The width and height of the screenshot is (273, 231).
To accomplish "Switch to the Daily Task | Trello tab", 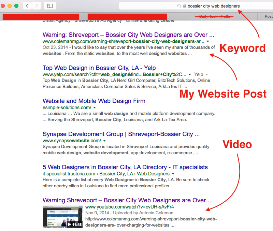I will 215,16.
